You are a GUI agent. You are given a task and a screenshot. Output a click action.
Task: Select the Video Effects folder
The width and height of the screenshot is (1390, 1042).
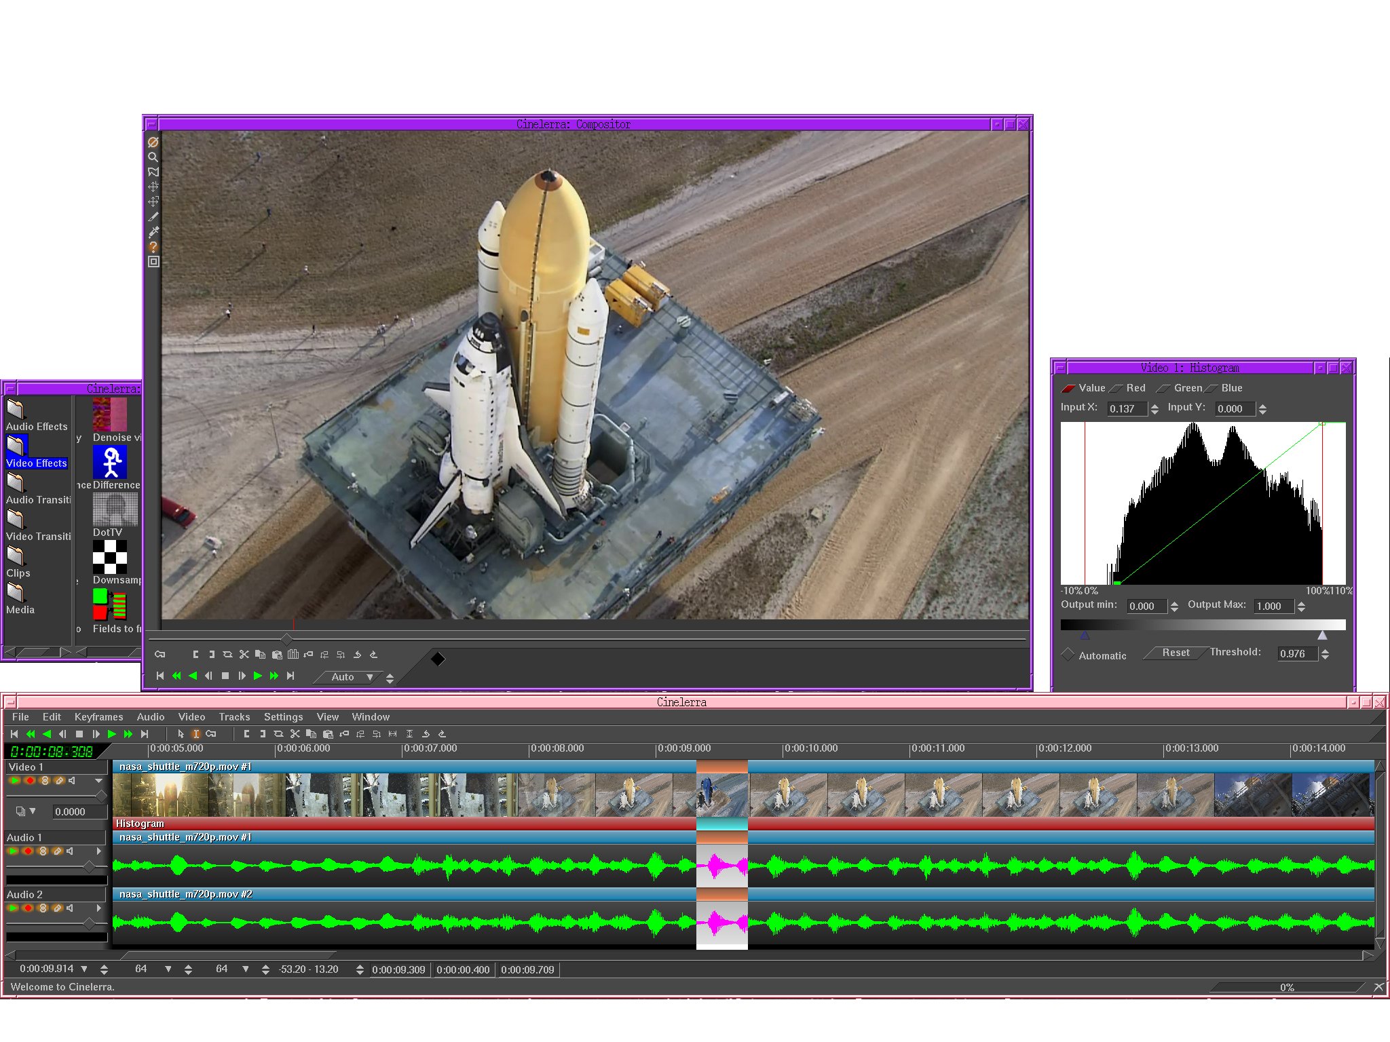(37, 452)
